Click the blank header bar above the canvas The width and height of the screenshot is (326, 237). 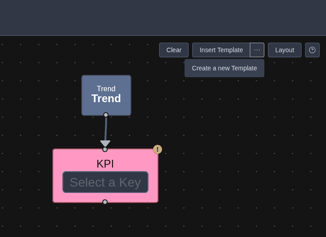pos(163,18)
